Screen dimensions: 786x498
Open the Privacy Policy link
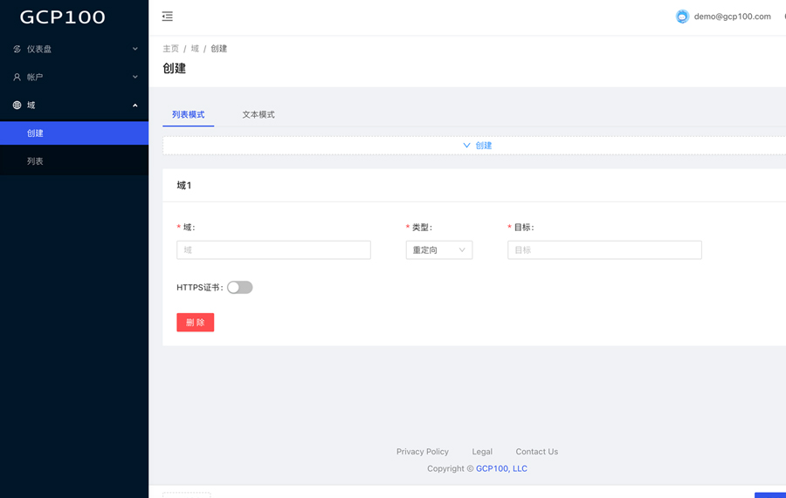tap(422, 452)
